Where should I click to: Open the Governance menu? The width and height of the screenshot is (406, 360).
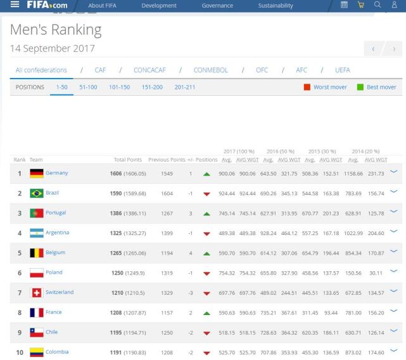point(217,6)
